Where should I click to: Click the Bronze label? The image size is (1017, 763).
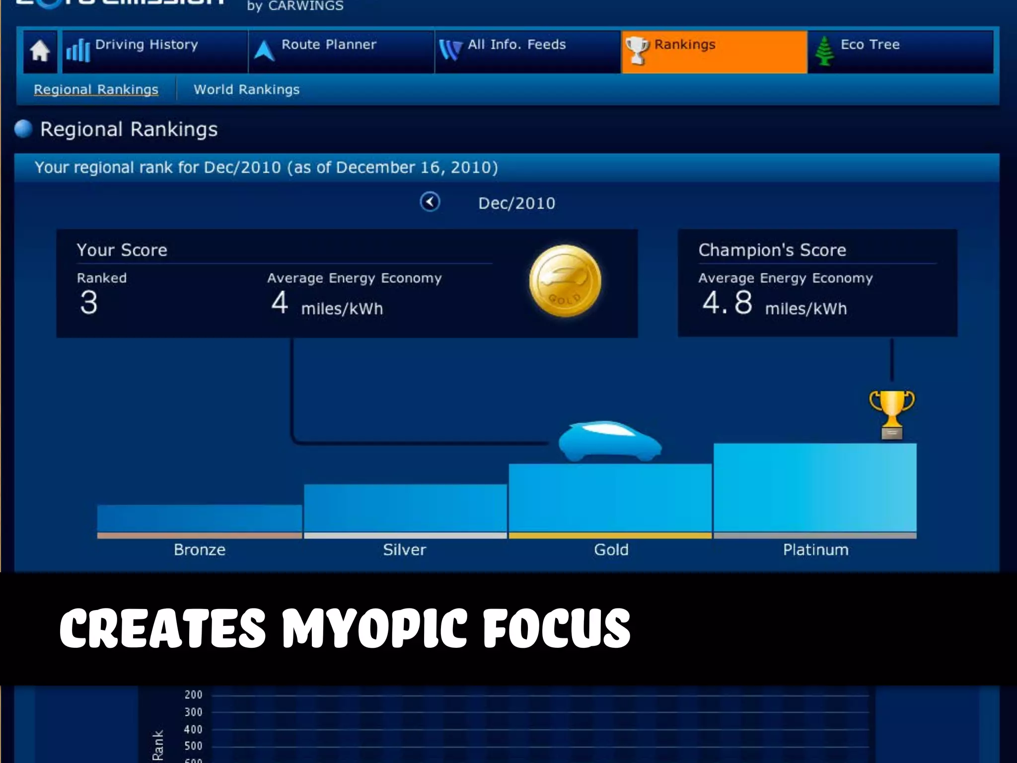point(200,550)
